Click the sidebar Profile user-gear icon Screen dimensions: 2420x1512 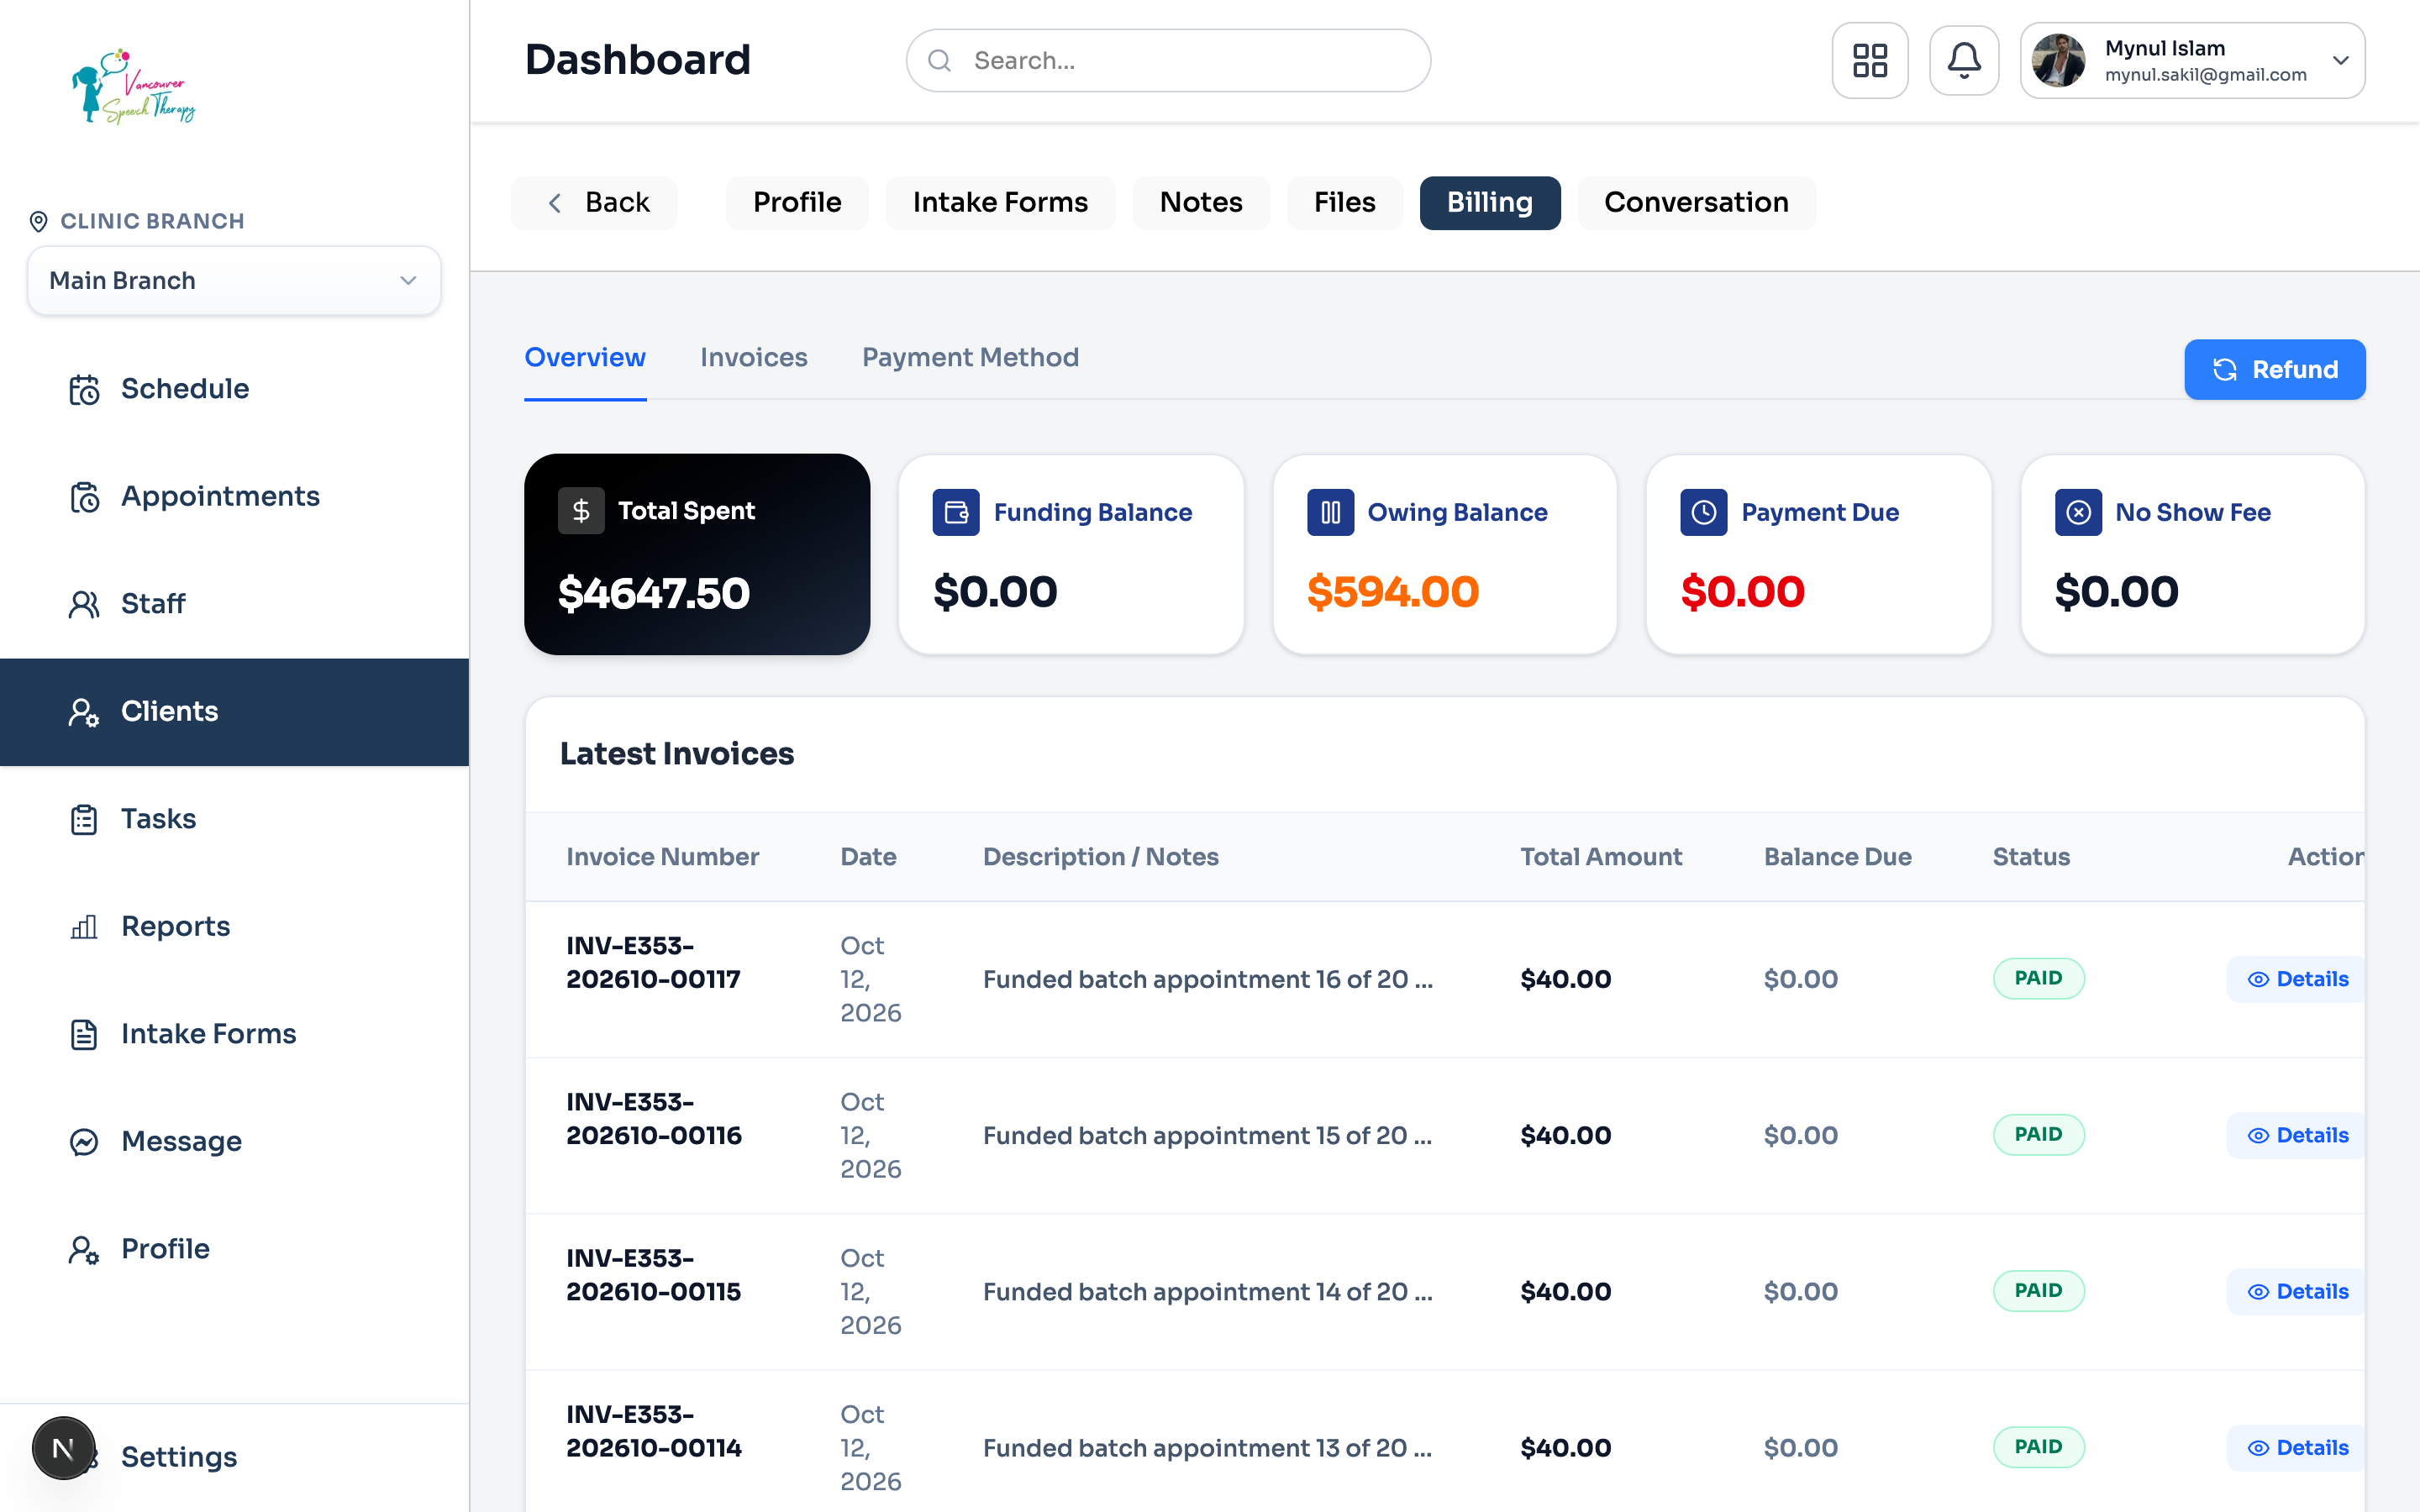coord(84,1249)
